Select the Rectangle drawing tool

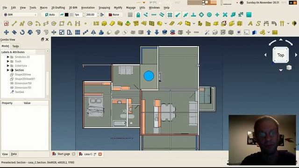[x=62, y=23]
